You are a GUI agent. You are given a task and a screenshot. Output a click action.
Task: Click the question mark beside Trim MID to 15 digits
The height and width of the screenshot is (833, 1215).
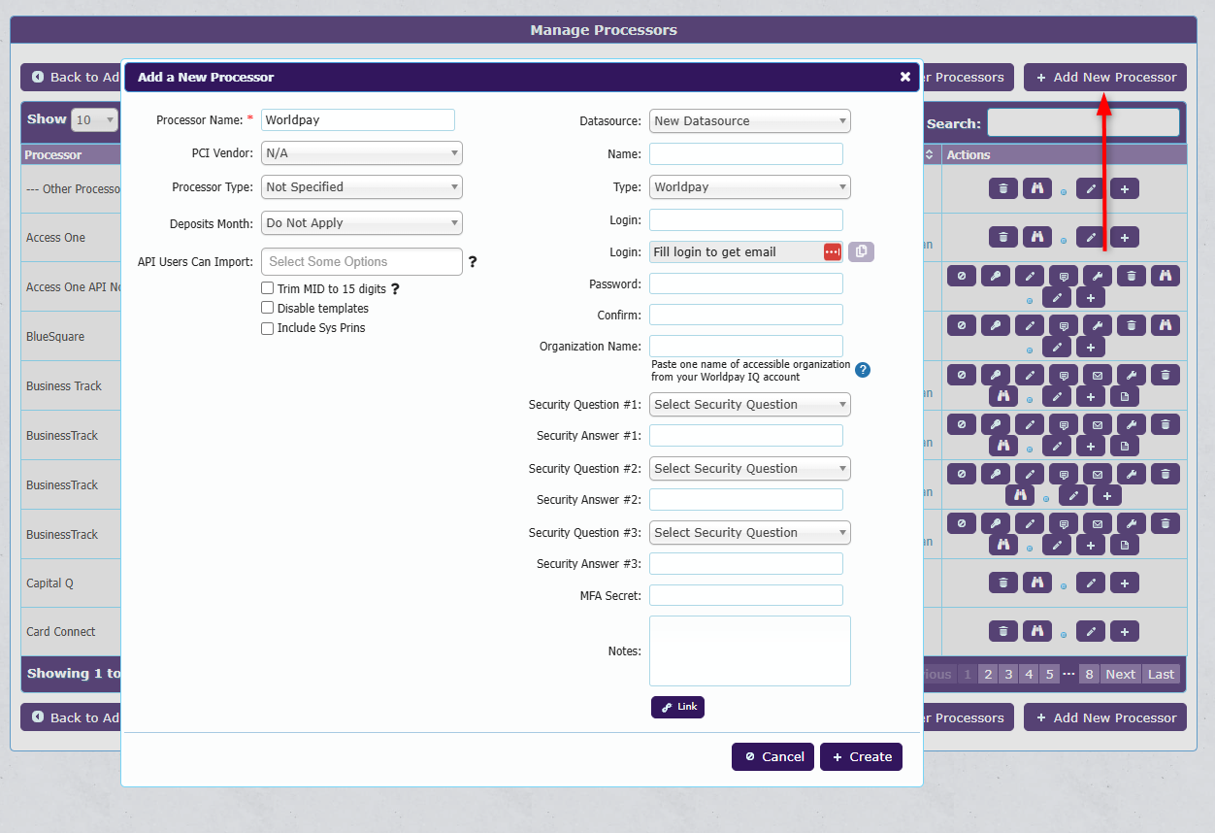tap(395, 288)
